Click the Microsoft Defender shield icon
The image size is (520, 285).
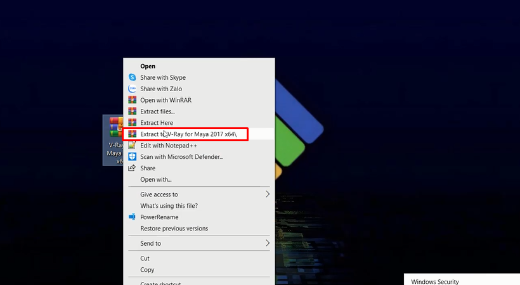[133, 157]
